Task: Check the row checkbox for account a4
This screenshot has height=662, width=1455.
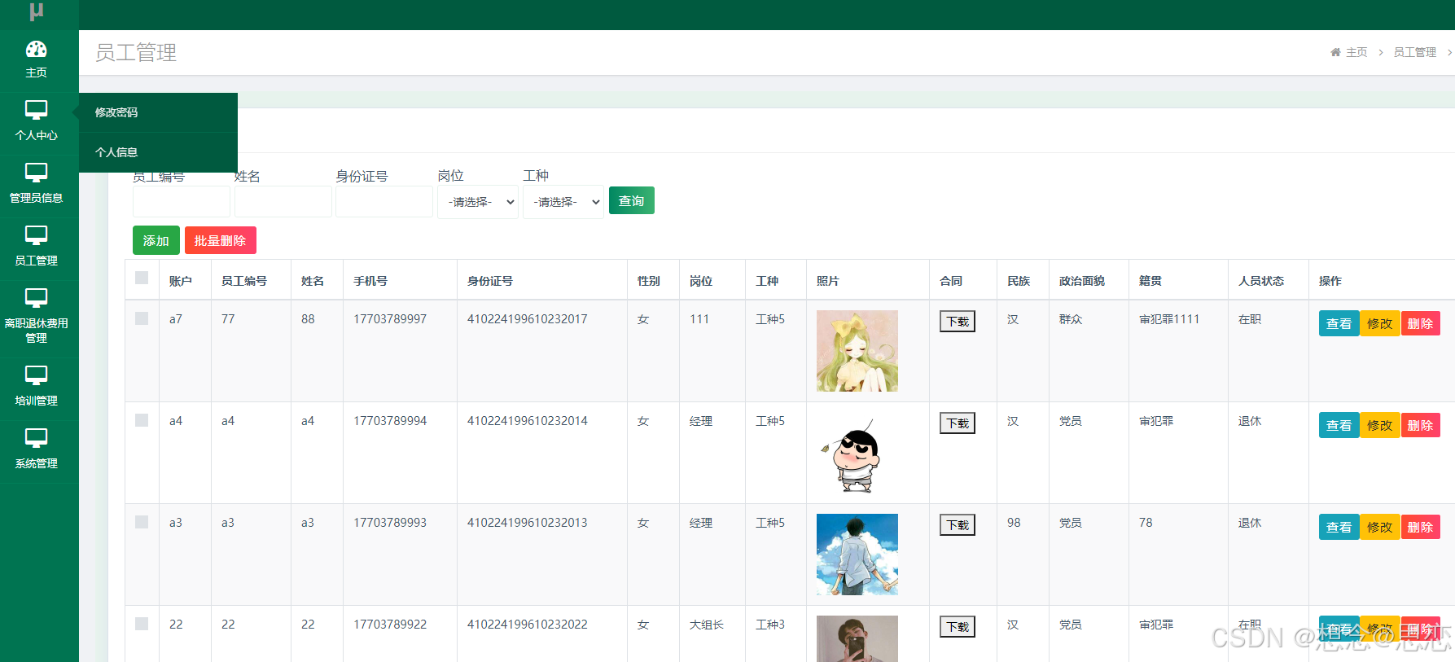Action: [x=142, y=420]
